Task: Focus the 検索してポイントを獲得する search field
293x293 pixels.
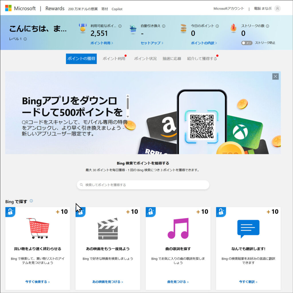Action: coord(143,185)
